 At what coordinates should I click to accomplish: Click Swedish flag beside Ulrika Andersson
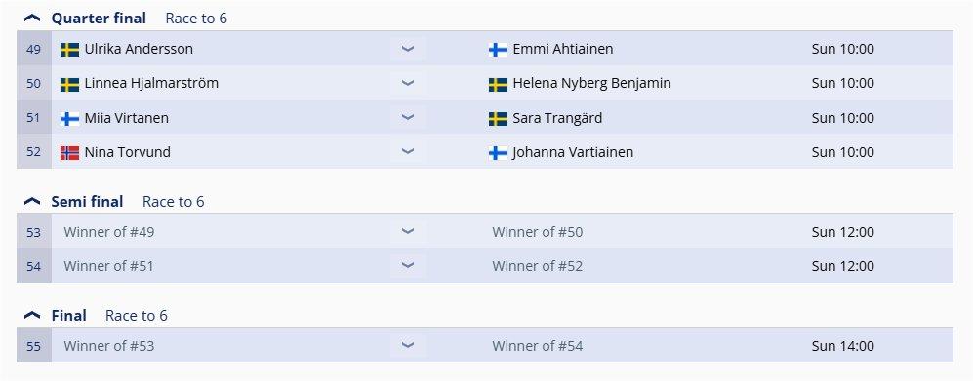pyautogui.click(x=69, y=50)
